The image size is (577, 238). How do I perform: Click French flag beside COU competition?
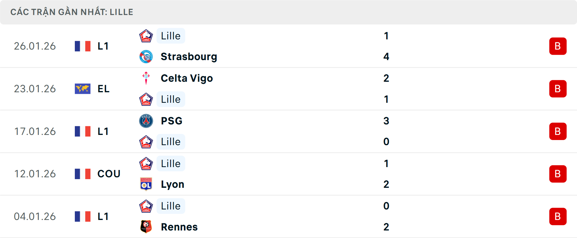tap(83, 174)
